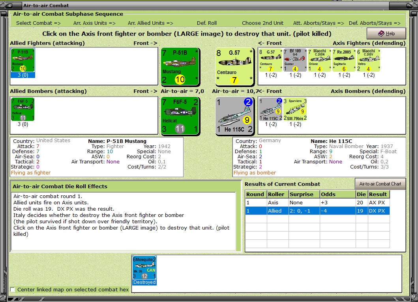Click the Result column header
Image resolution: width=418 pixels, height=302 pixels.
tap(379, 195)
